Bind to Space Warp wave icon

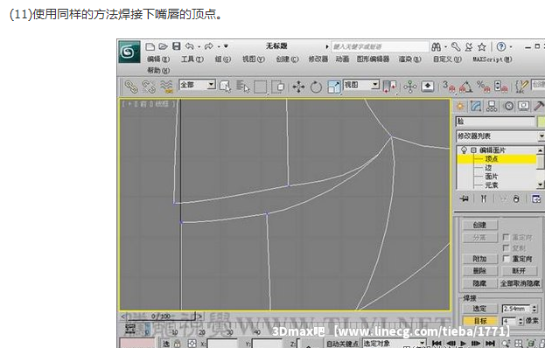166,87
